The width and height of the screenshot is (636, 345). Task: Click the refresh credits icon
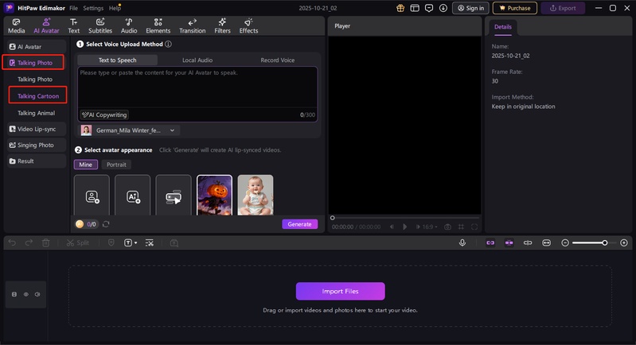tap(106, 224)
